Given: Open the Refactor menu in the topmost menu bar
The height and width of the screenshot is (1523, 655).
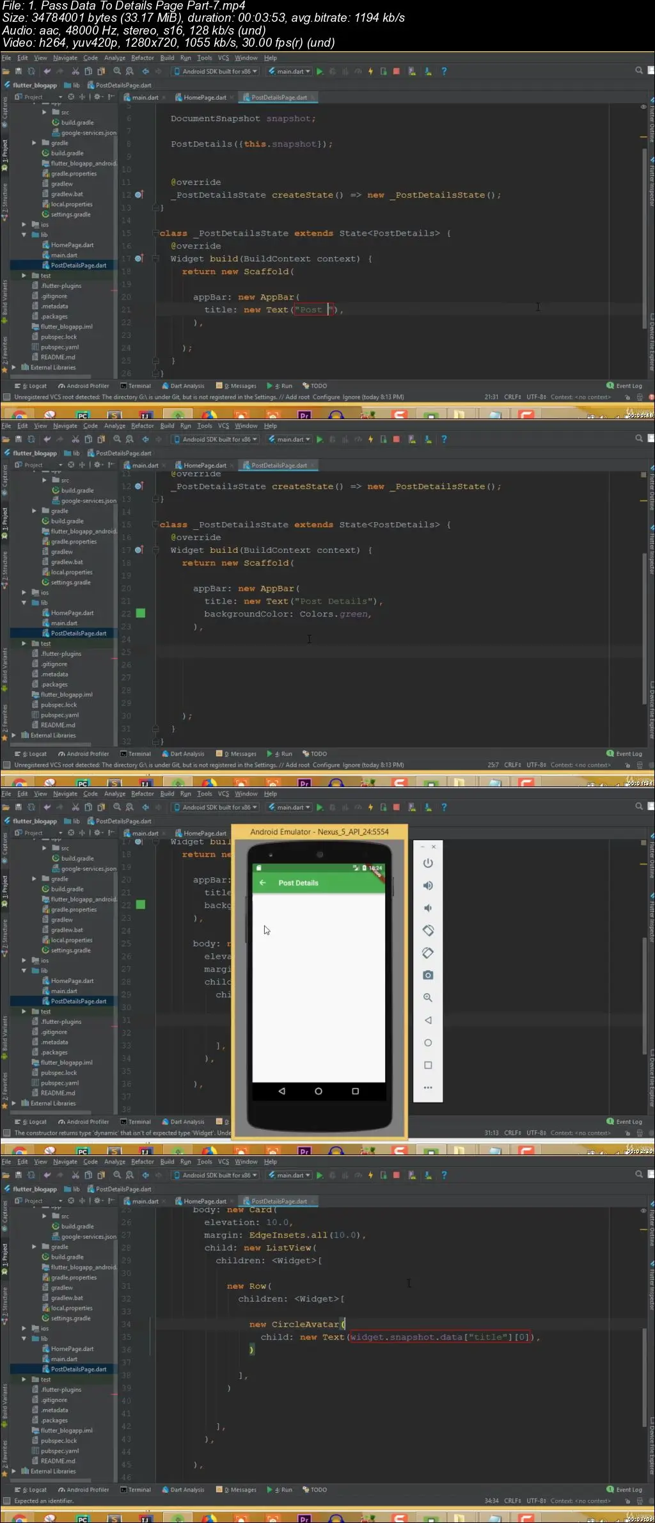Looking at the screenshot, I should click(142, 58).
